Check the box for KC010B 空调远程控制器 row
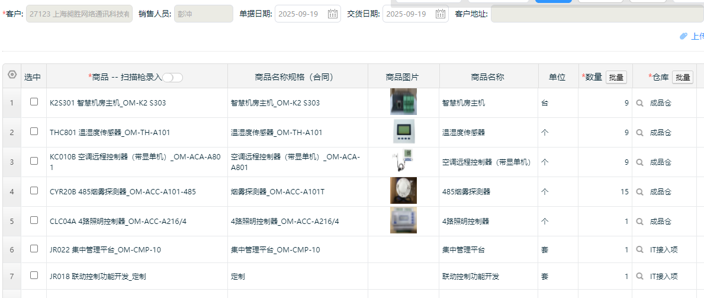Viewport: 704px width, 298px height. point(34,161)
